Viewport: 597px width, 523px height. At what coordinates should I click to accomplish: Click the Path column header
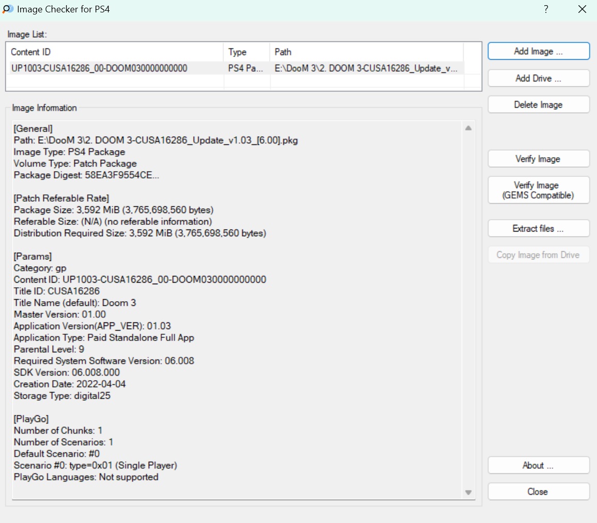pyautogui.click(x=366, y=52)
